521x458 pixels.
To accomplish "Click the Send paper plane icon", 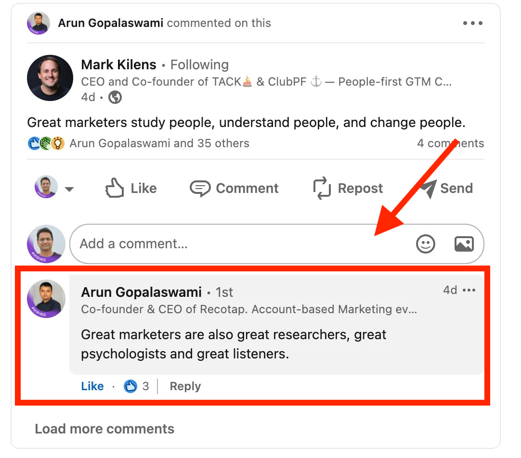I will [x=429, y=188].
